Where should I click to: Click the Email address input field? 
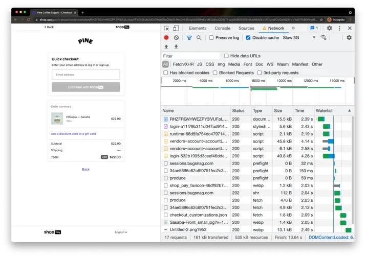pos(86,75)
